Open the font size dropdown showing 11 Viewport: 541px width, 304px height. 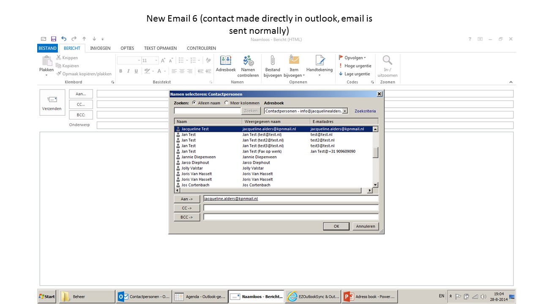(156, 60)
